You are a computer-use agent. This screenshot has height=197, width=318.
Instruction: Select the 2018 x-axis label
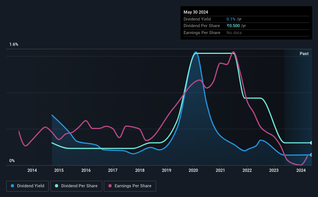point(140,170)
